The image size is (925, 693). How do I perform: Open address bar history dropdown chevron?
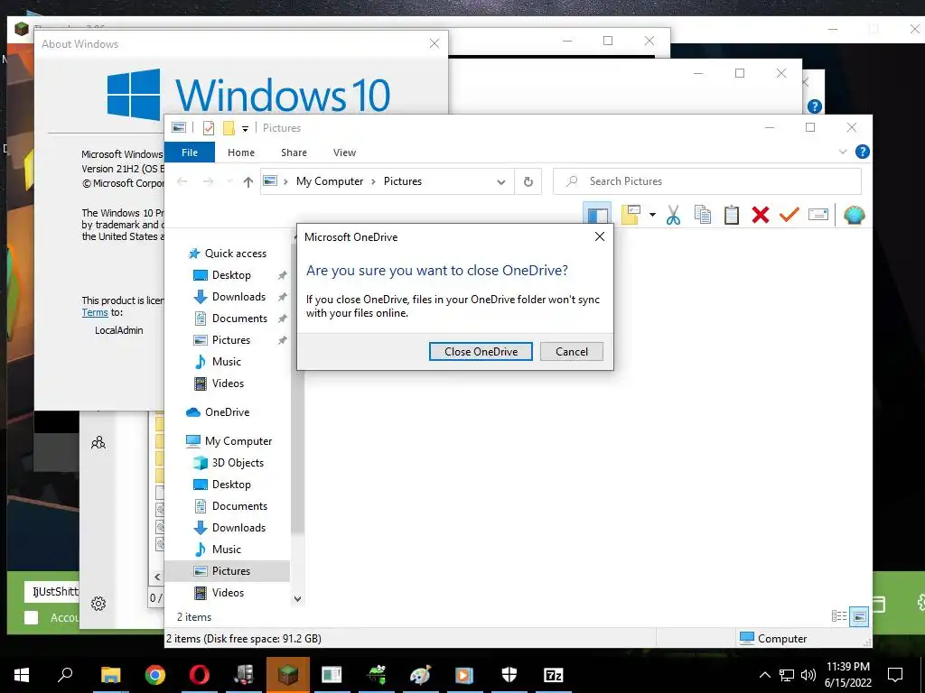(x=500, y=181)
